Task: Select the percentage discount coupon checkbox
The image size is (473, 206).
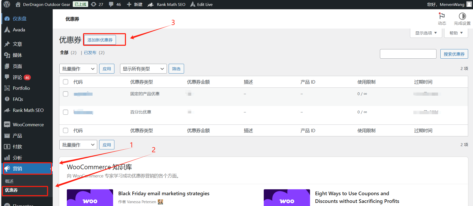Action: pyautogui.click(x=66, y=112)
